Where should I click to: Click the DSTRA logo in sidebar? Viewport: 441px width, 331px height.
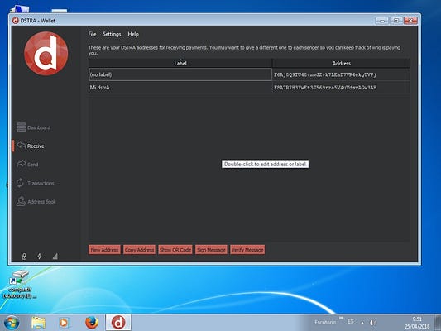point(46,54)
